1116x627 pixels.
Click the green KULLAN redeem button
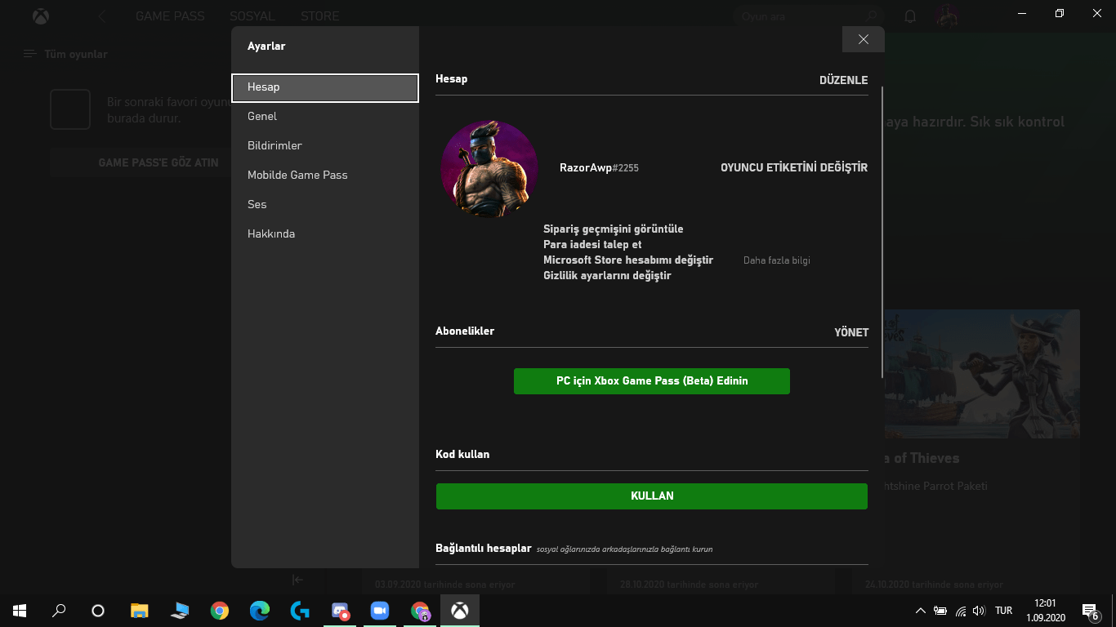(x=652, y=496)
